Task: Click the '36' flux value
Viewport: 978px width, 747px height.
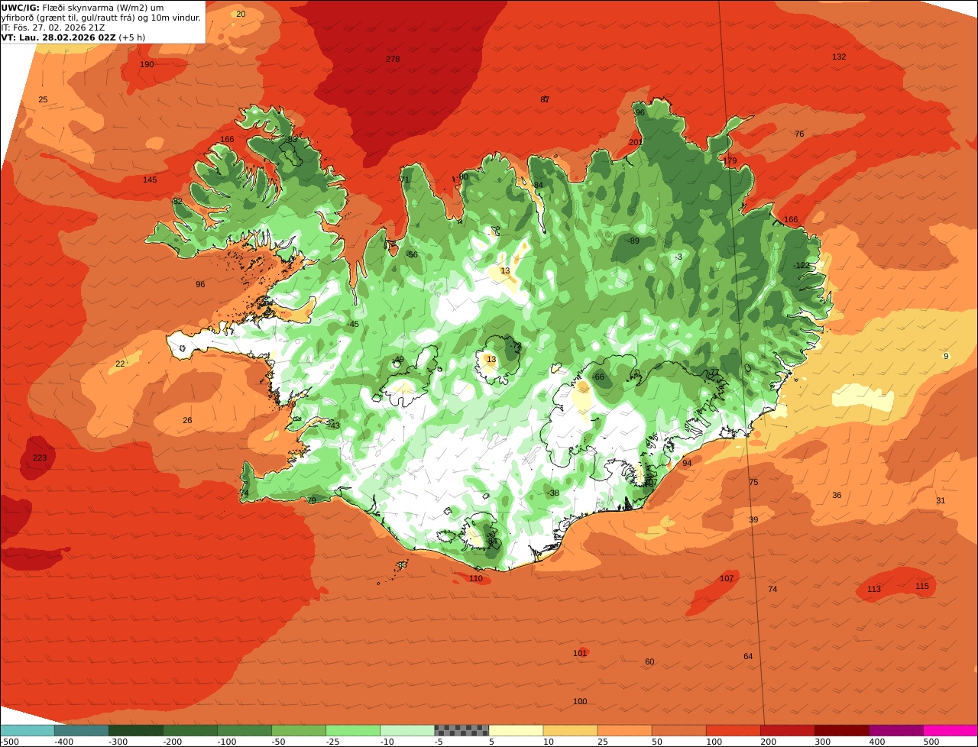Action: coord(837,495)
